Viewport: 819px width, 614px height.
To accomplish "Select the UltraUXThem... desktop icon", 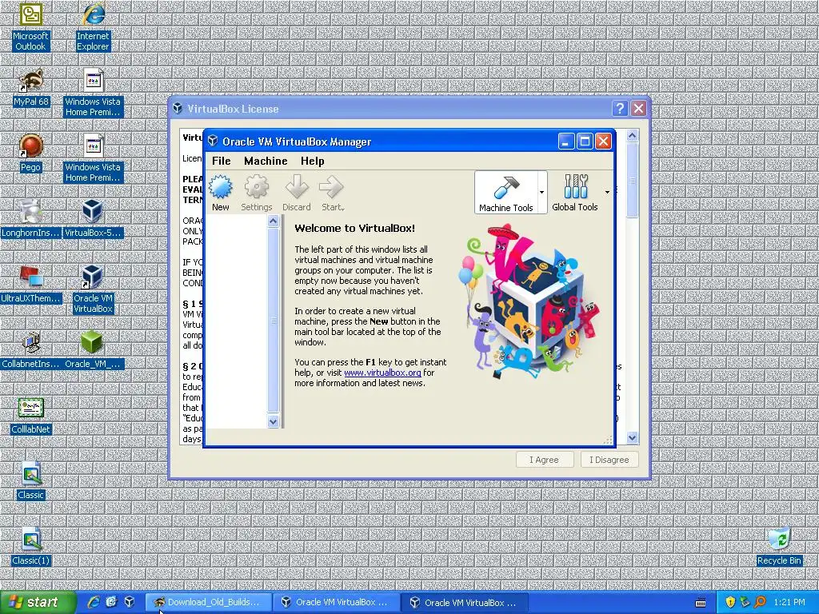I will (x=30, y=285).
